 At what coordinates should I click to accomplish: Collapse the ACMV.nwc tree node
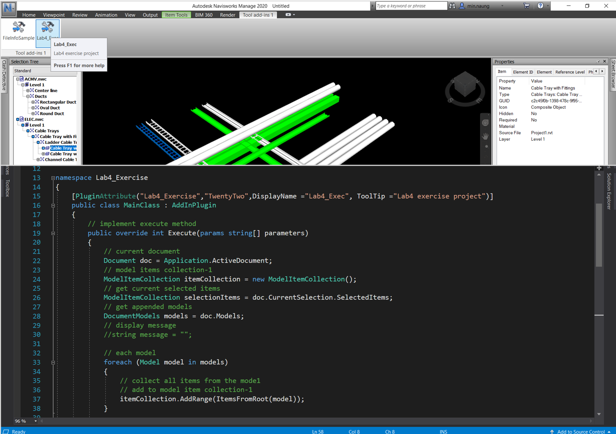coord(18,79)
